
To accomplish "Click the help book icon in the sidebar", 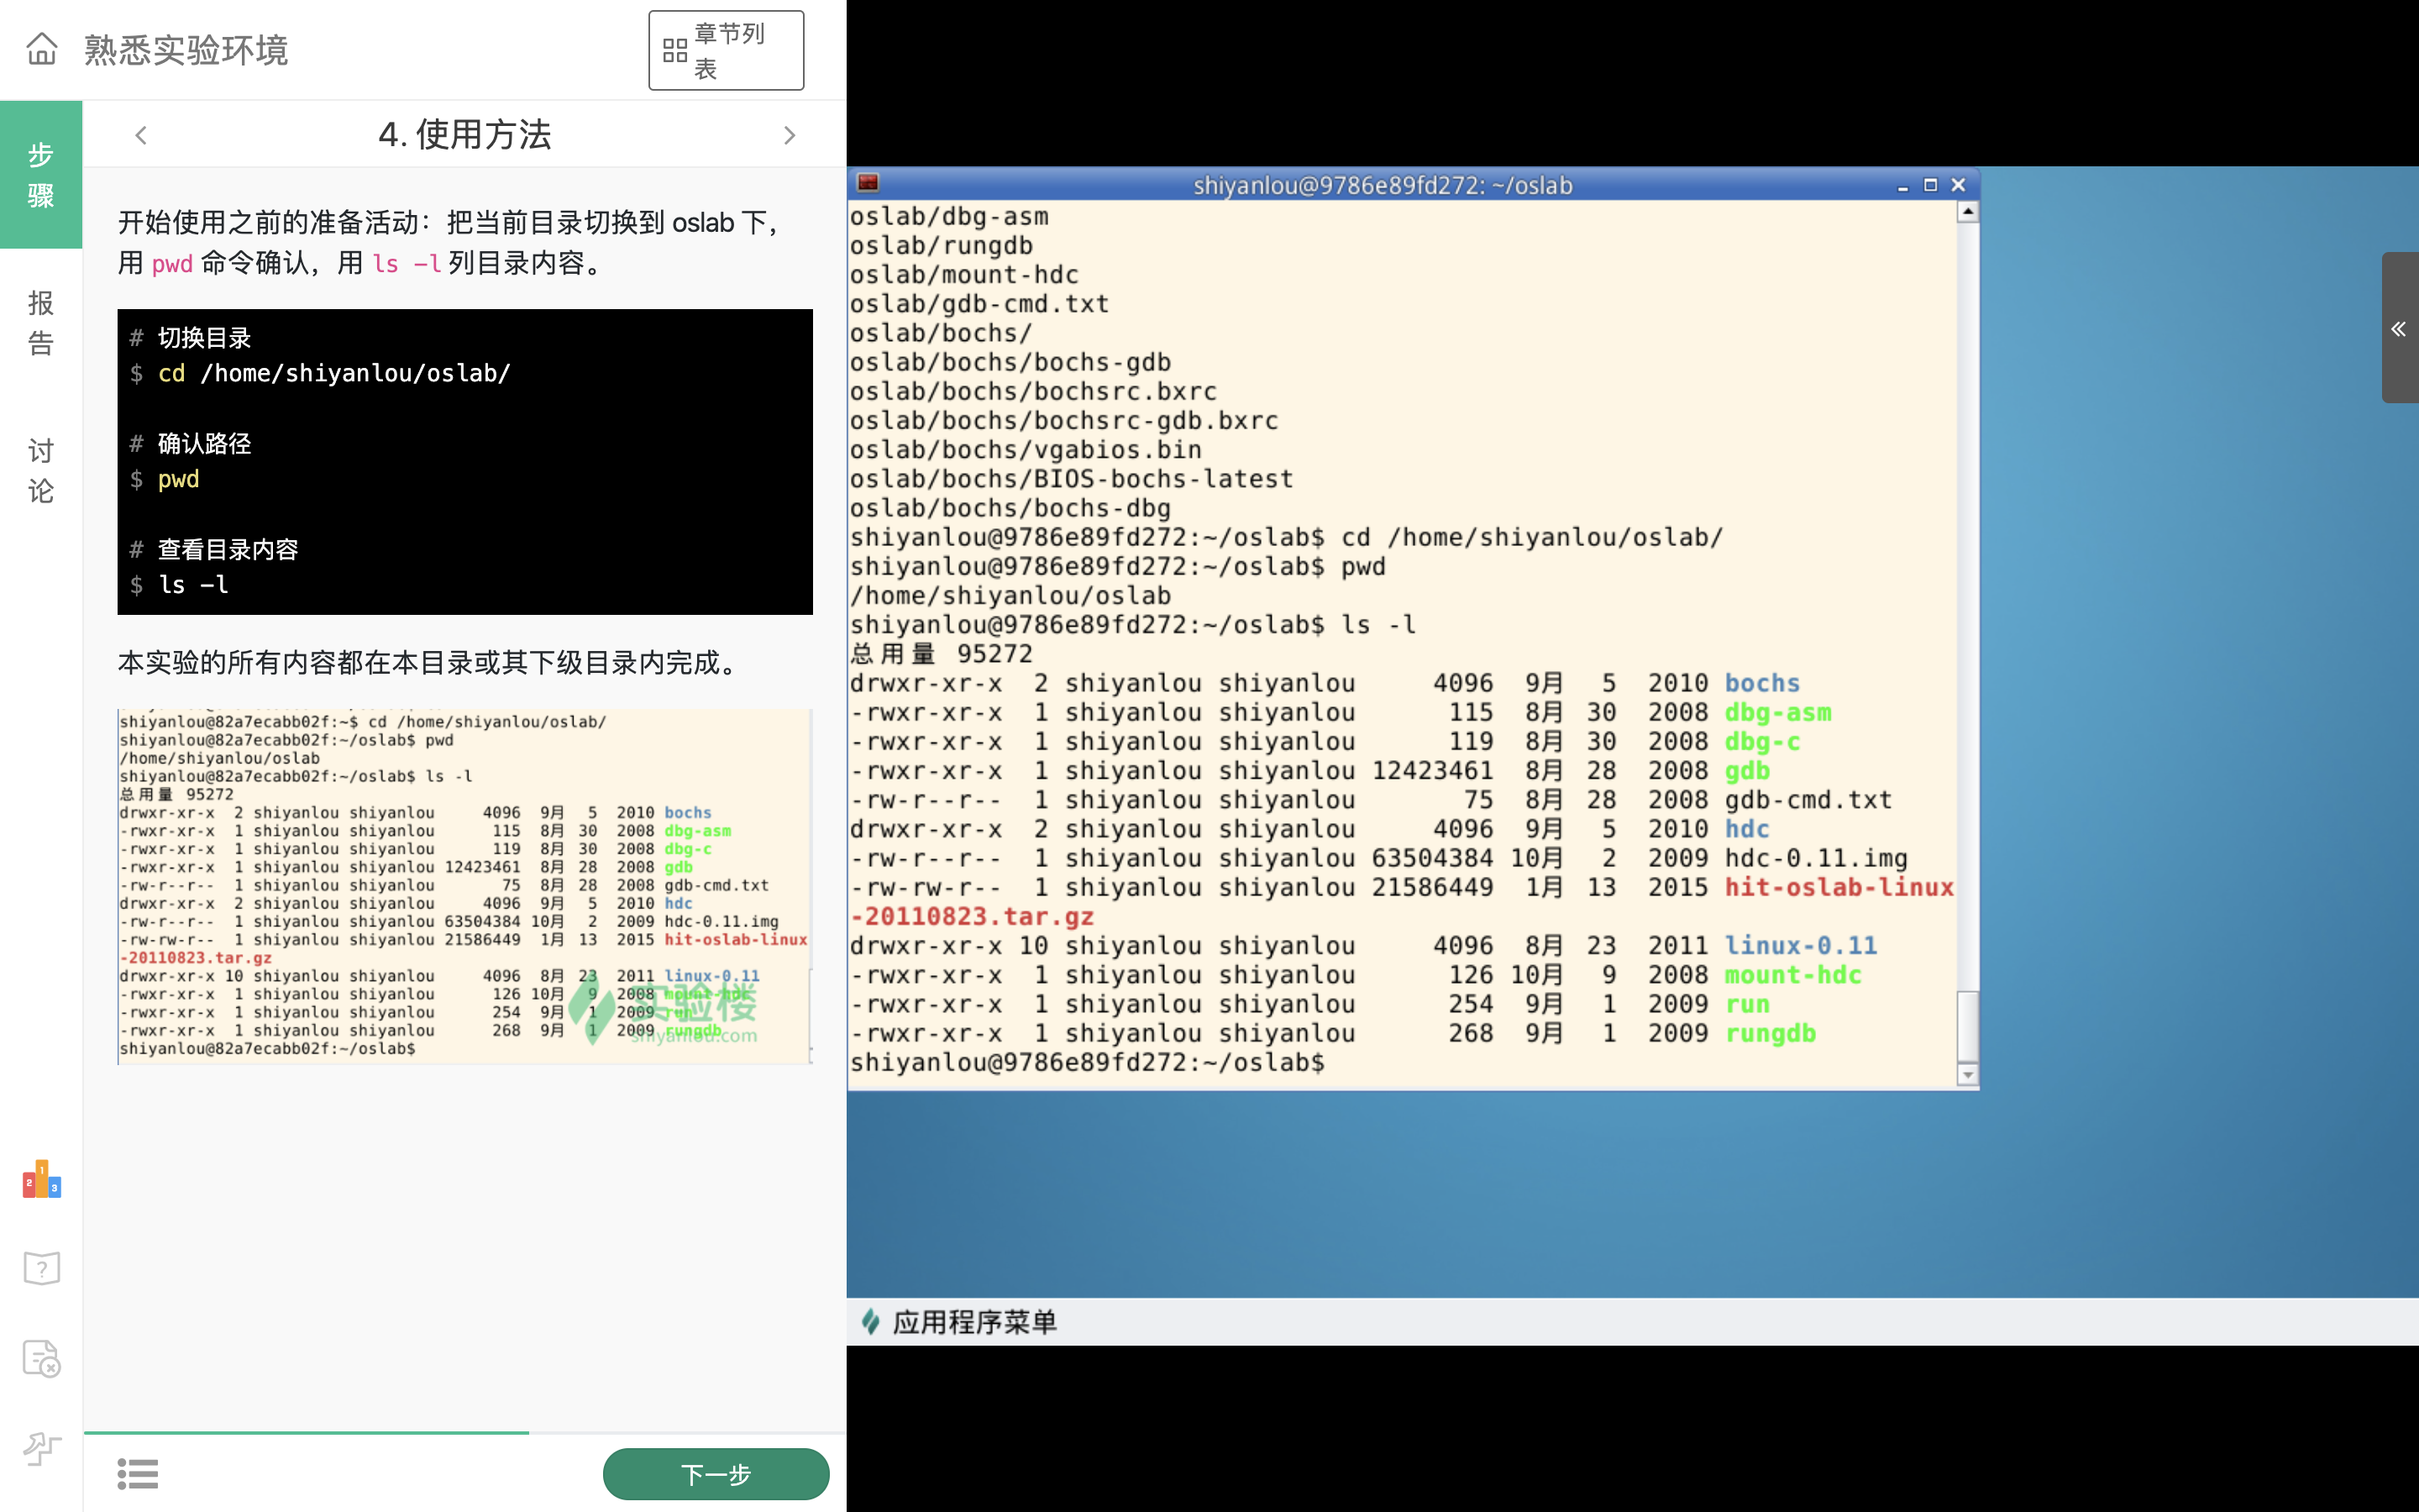I will tap(41, 1267).
